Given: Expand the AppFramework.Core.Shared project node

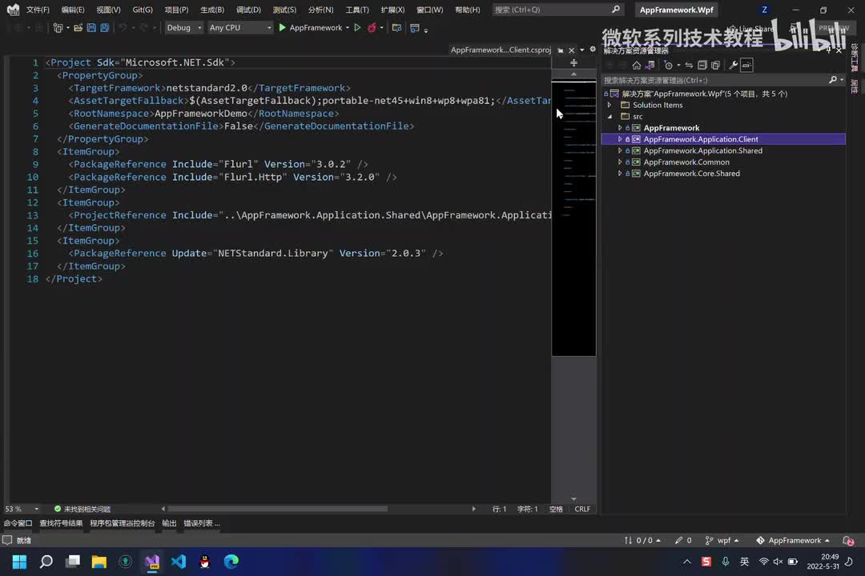Looking at the screenshot, I should point(619,173).
